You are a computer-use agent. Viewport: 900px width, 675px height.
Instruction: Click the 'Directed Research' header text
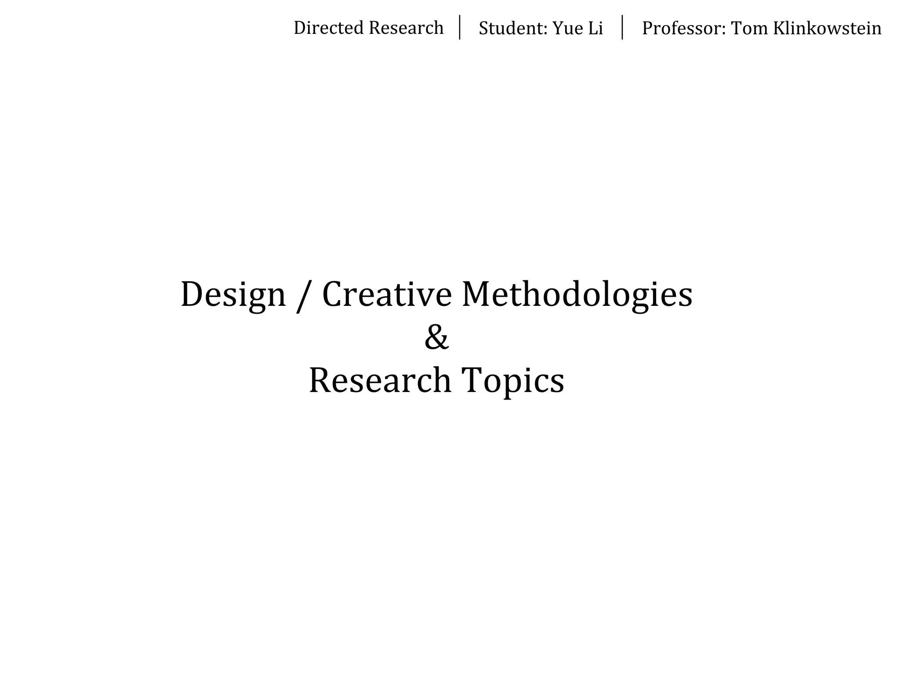click(x=368, y=28)
